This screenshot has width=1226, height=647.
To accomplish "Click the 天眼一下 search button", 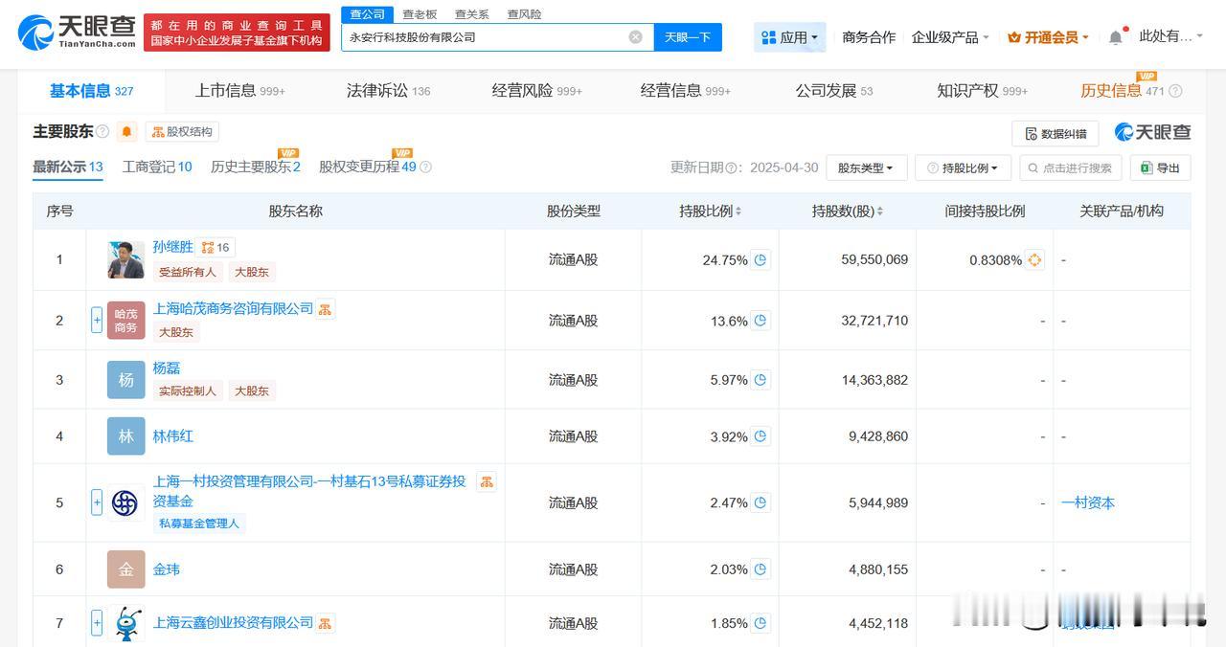I will (688, 37).
